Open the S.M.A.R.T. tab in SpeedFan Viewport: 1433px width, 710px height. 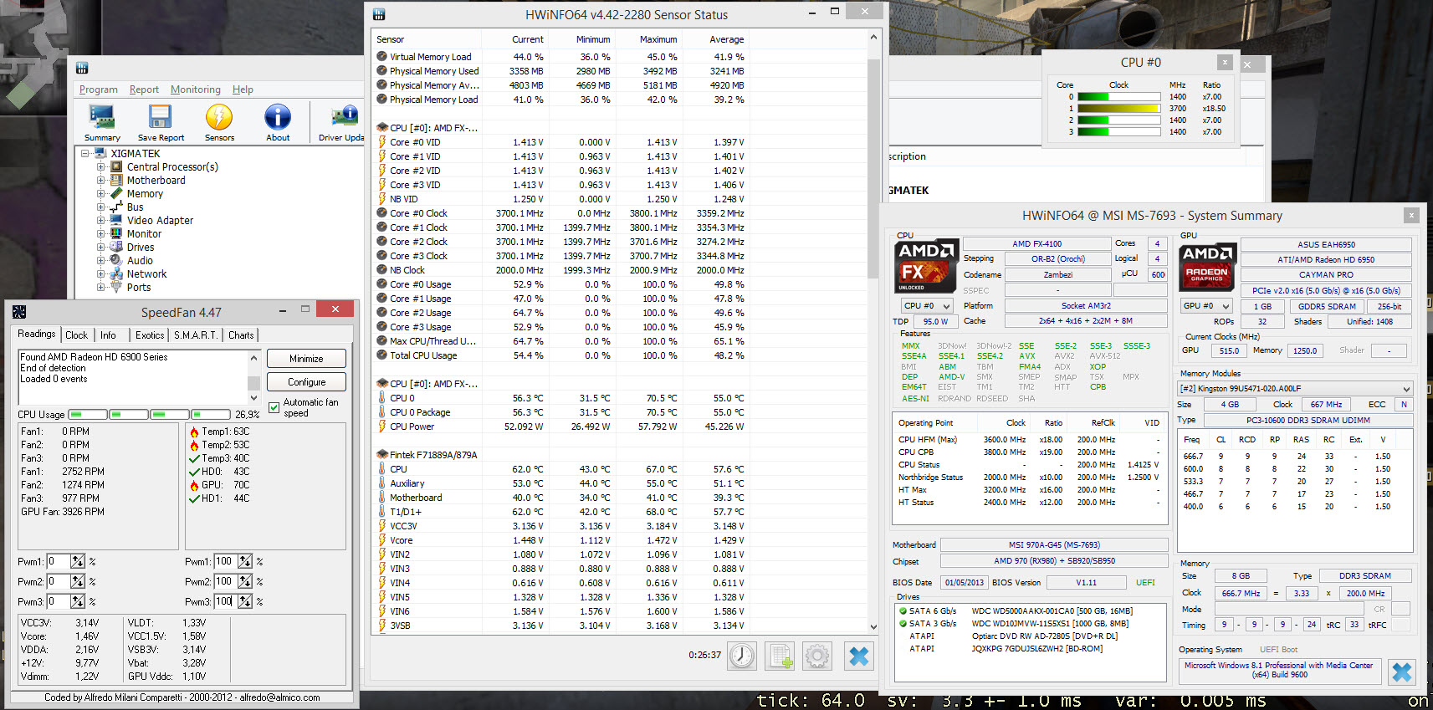pos(196,335)
